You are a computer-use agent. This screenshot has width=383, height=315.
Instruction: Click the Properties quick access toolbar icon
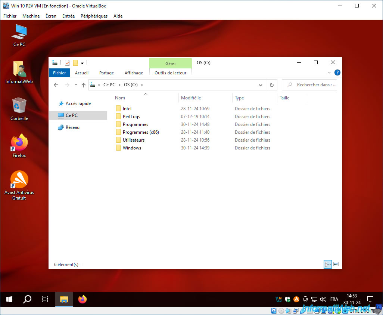67,63
